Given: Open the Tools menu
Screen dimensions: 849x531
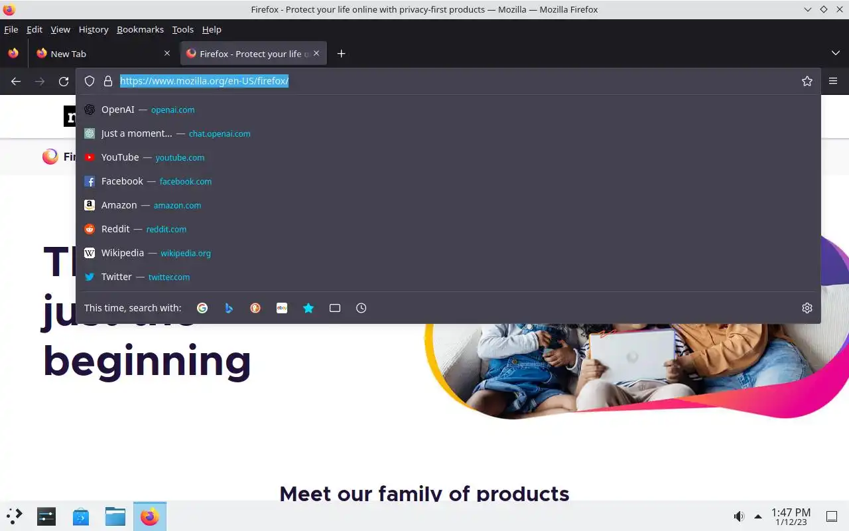Looking at the screenshot, I should click(x=183, y=29).
